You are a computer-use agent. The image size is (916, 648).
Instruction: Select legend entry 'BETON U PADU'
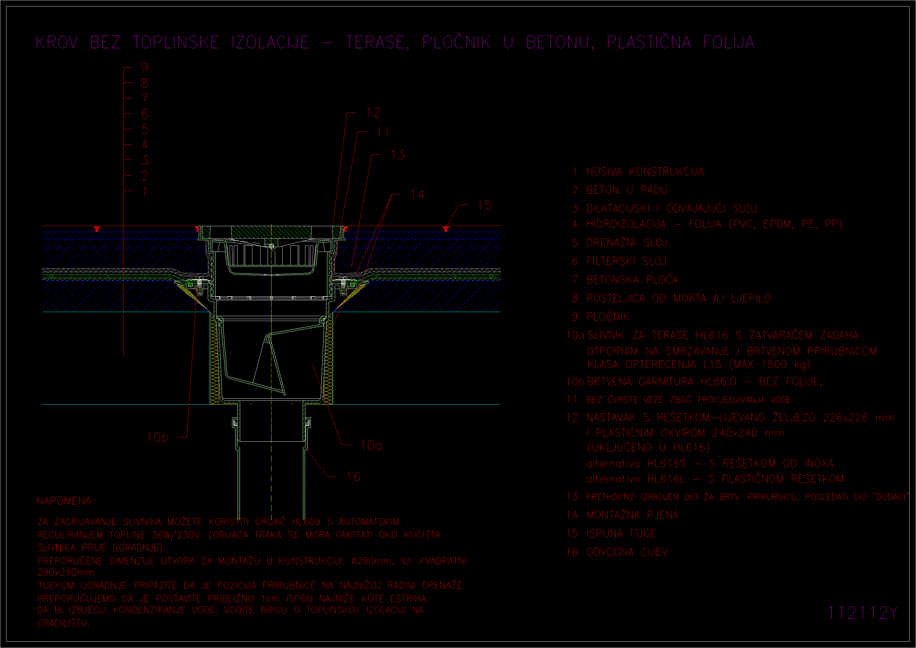pos(626,190)
